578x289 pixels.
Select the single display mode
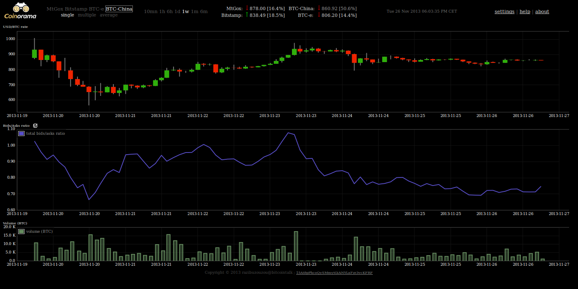[67, 15]
